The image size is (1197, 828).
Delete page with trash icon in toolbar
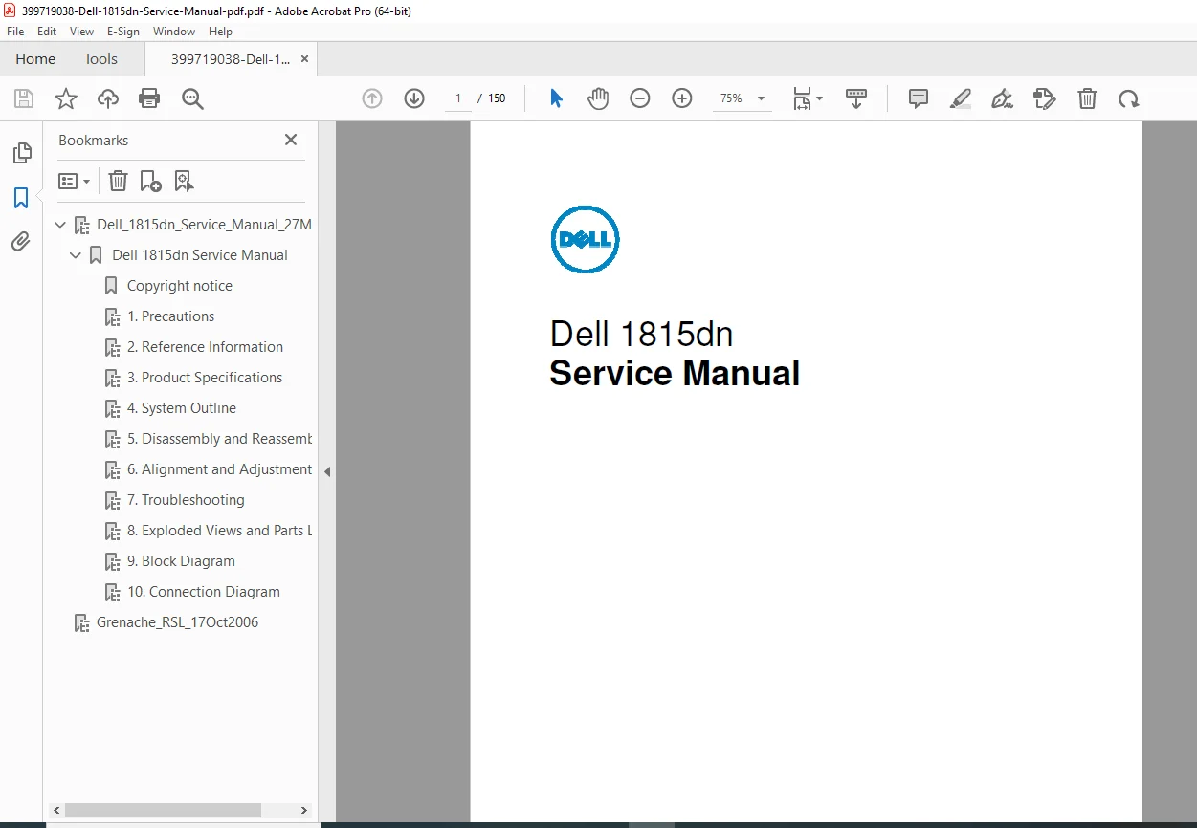pos(1087,98)
